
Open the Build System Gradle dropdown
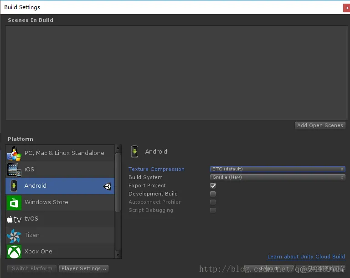(x=278, y=177)
